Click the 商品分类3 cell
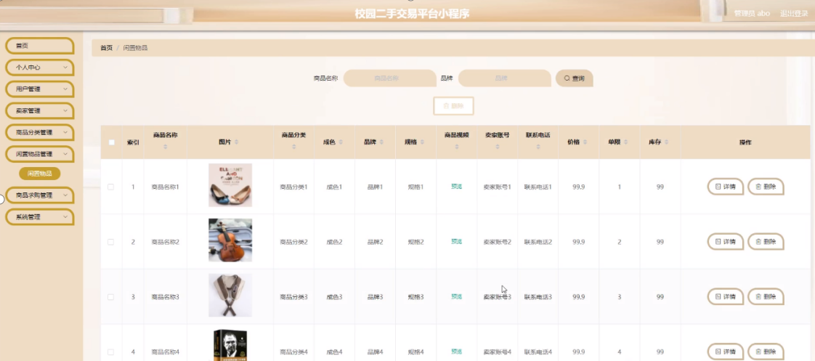This screenshot has width=815, height=361. (x=293, y=297)
